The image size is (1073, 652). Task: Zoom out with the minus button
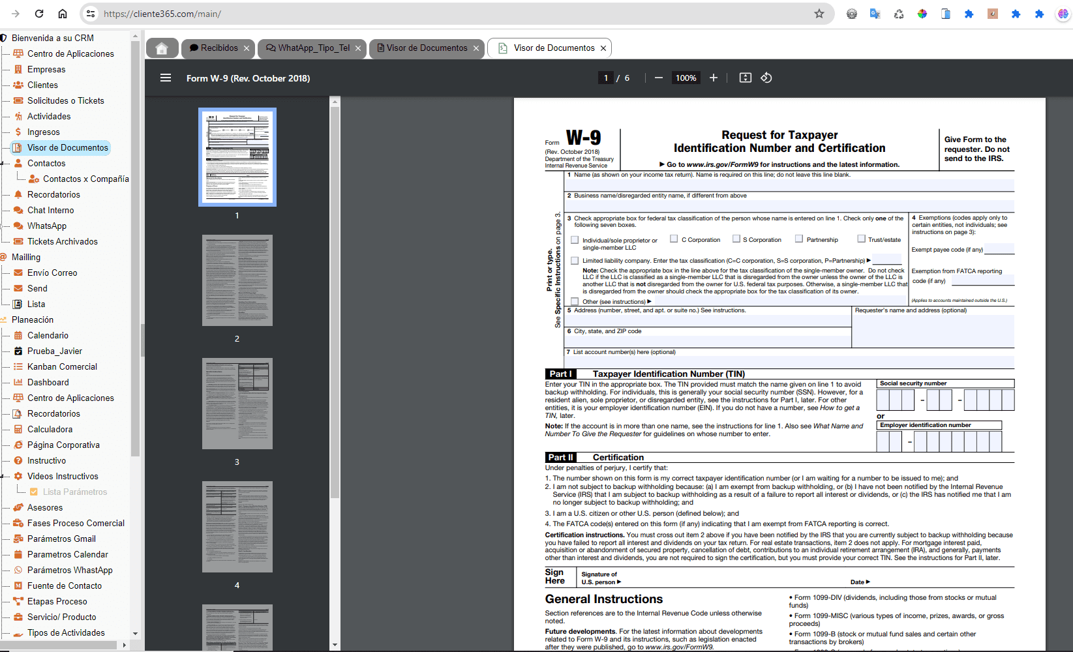coord(659,78)
